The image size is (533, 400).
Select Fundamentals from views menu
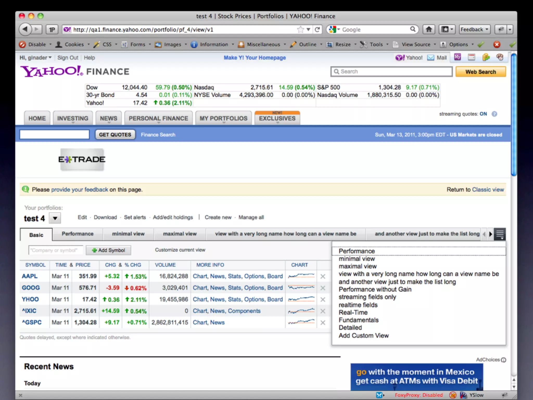pos(358,320)
